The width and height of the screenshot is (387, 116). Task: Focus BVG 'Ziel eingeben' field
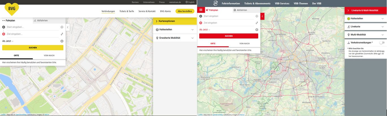[33, 34]
